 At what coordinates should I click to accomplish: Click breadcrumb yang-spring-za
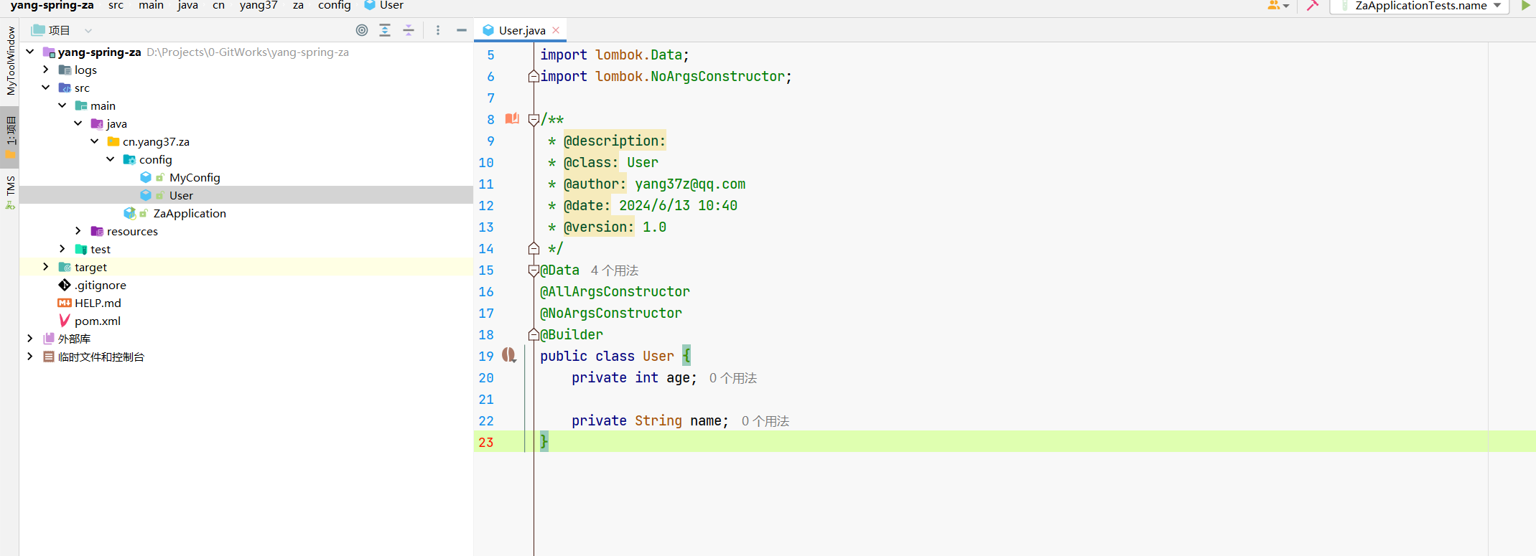52,5
